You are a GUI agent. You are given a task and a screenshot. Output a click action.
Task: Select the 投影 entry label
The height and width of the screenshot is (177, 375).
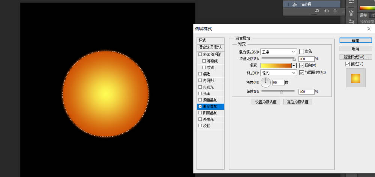point(207,126)
